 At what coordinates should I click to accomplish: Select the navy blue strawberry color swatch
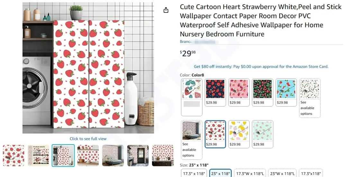[x=215, y=92]
